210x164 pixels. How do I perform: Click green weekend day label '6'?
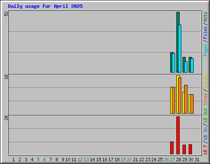[44, 159]
